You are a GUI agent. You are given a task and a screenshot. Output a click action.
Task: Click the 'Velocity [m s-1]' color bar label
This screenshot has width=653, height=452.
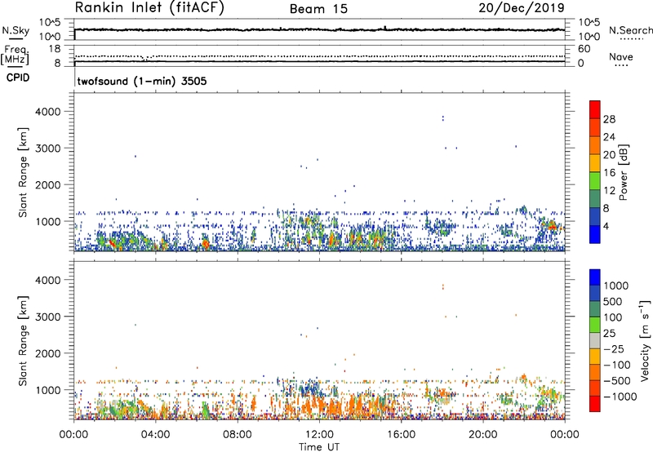tap(645, 340)
